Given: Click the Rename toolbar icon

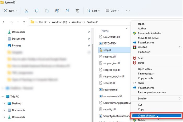Looking at the screenshot, I should 57,11.
